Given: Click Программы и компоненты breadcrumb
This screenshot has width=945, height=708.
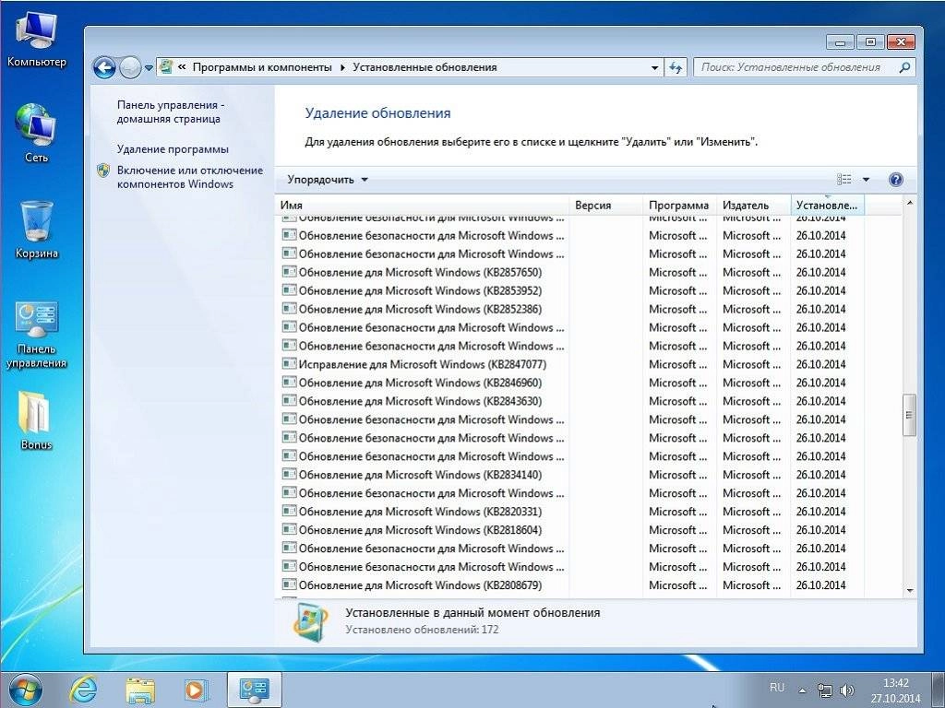Looking at the screenshot, I should [x=262, y=67].
